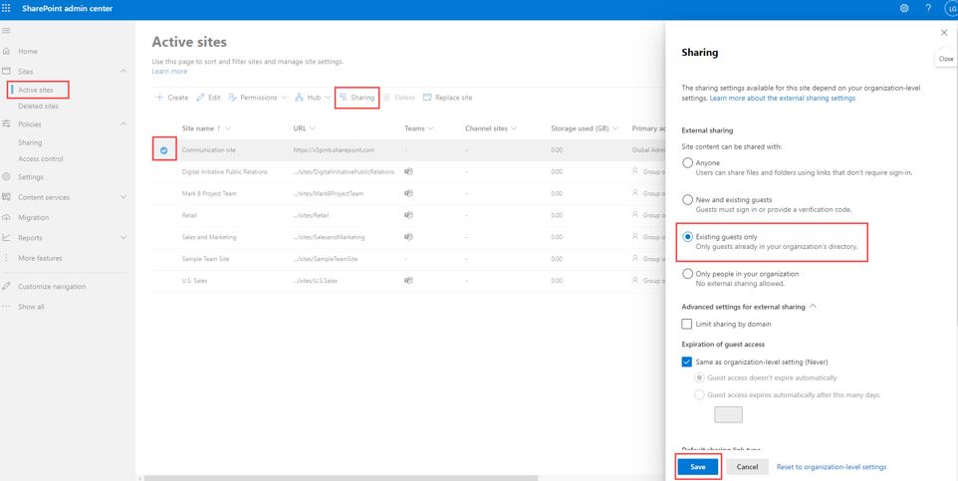Go to Active sites in sidebar
This screenshot has height=481, width=958.
point(36,90)
